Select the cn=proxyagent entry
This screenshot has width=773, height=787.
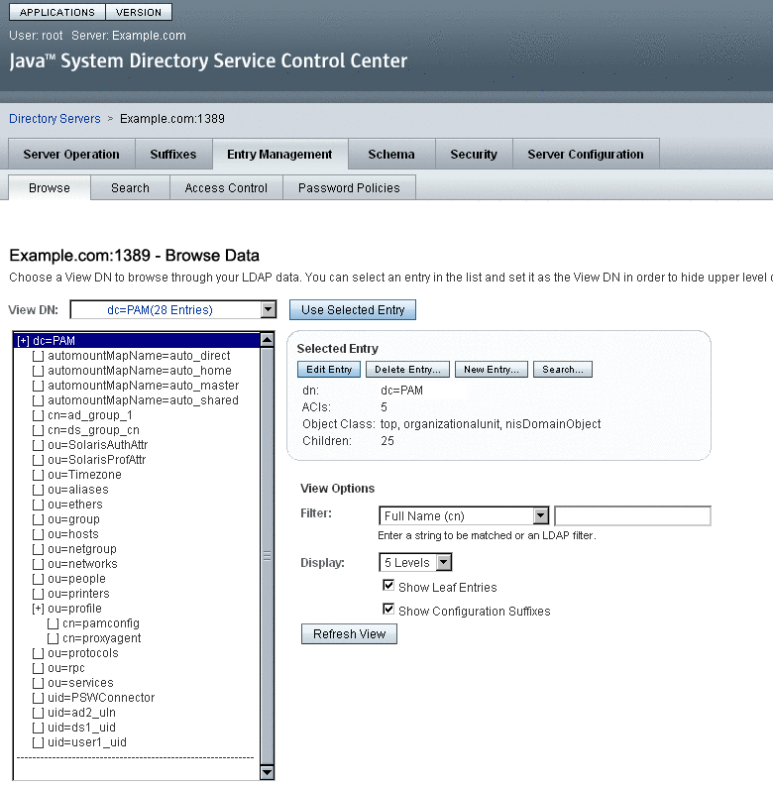point(101,638)
